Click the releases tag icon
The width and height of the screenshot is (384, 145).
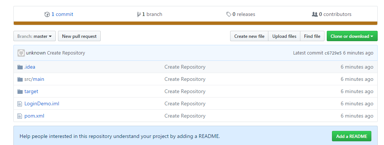pyautogui.click(x=229, y=14)
